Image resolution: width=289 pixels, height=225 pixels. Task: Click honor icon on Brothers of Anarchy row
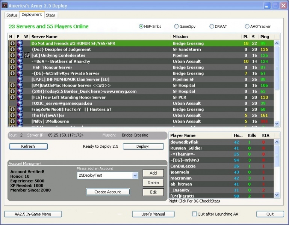pyautogui.click(x=12, y=61)
